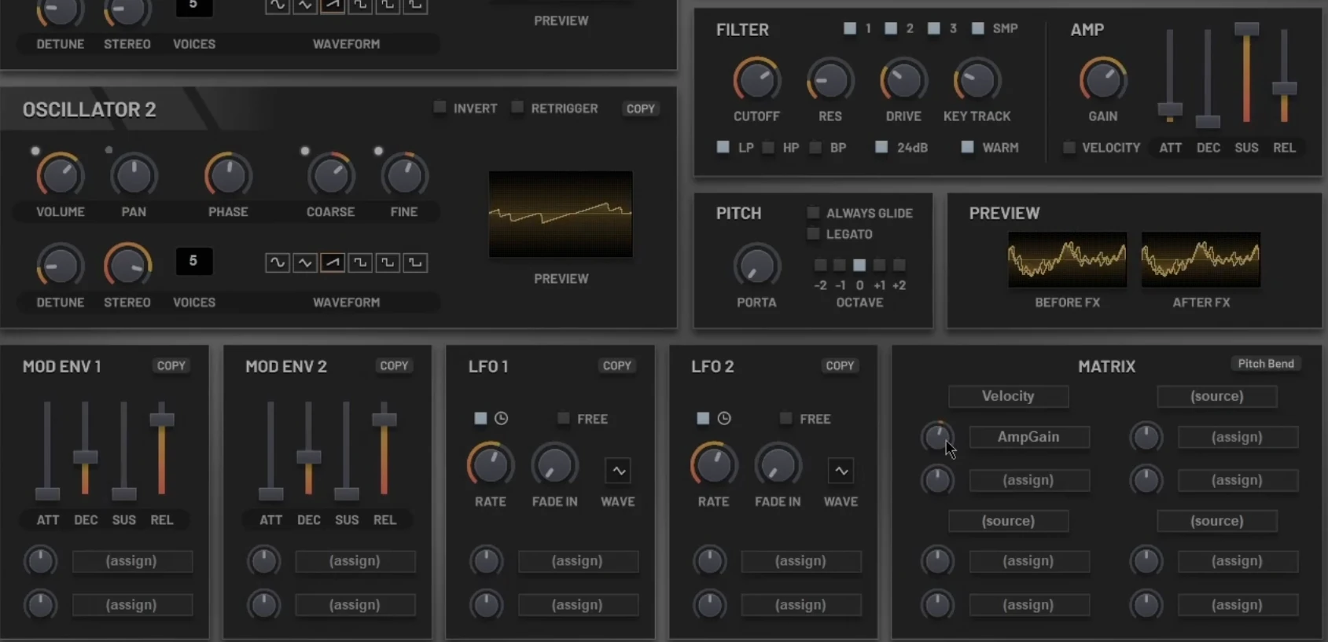Click the LFO 2 wave shape icon
Screen dimensions: 1328x642
click(841, 471)
